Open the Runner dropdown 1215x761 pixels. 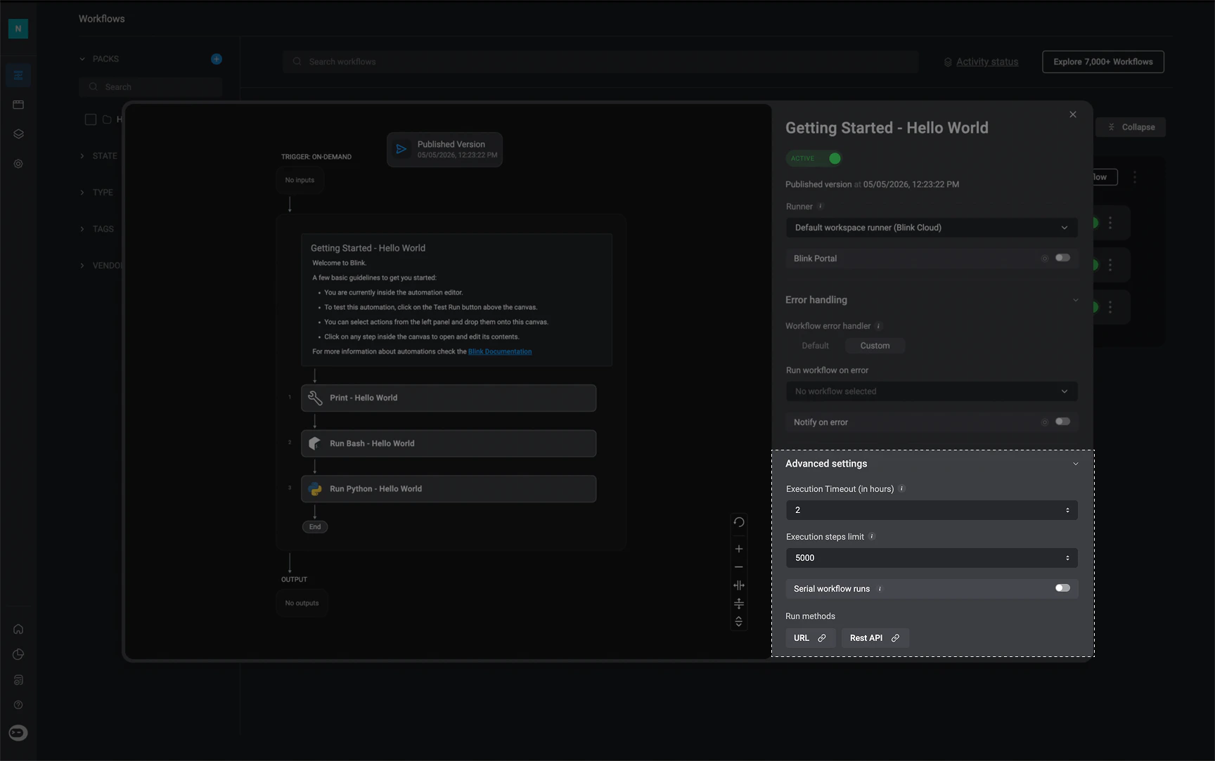932,228
